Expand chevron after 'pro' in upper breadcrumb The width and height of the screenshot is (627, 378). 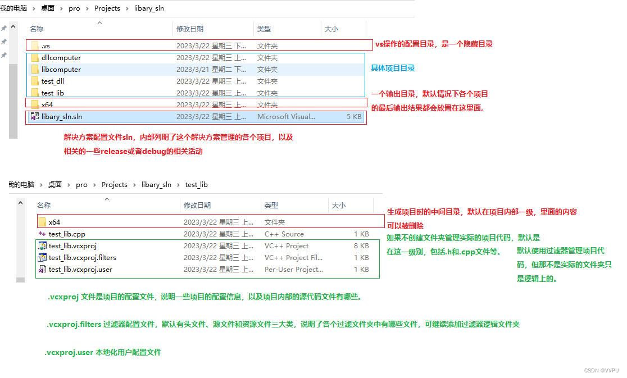point(87,8)
